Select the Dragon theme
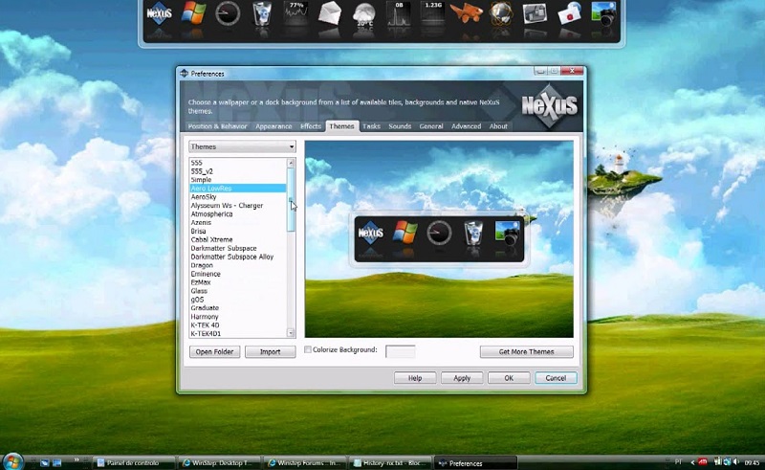 237,265
